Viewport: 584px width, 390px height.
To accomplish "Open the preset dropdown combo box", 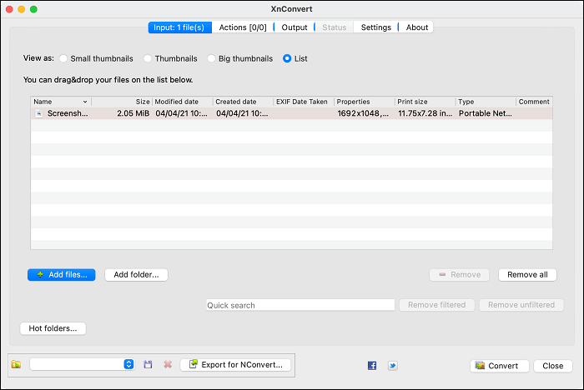I will (82, 364).
